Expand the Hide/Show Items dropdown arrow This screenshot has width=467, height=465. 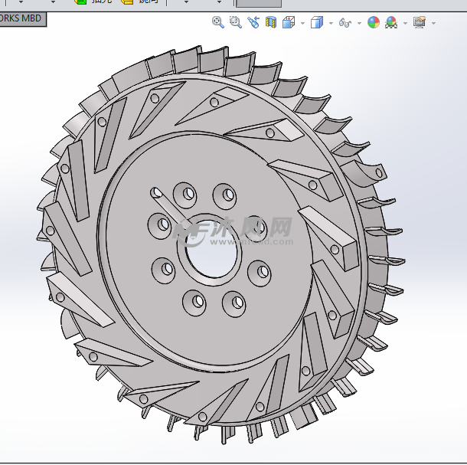[x=359, y=23]
